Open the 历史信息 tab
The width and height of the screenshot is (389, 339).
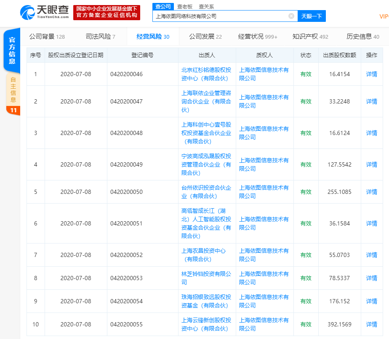pos(362,37)
